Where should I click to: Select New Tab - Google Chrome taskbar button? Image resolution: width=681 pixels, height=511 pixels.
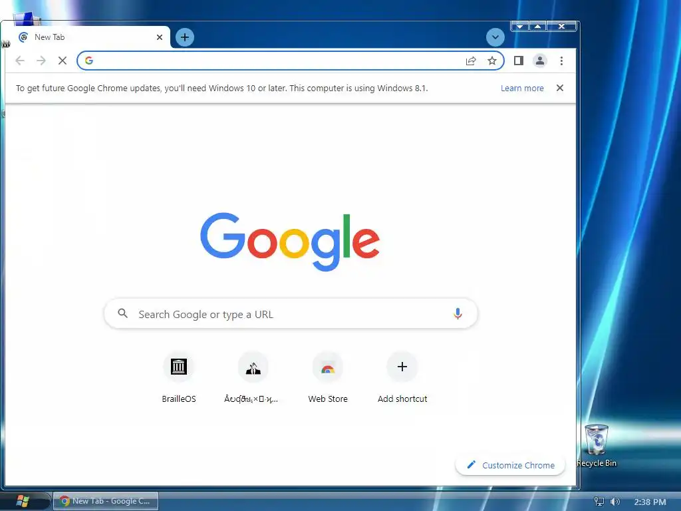pyautogui.click(x=106, y=501)
